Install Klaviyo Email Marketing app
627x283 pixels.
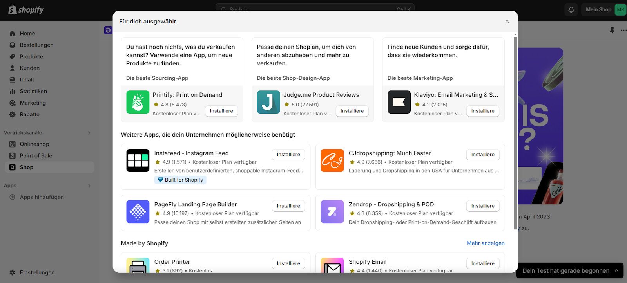point(483,111)
